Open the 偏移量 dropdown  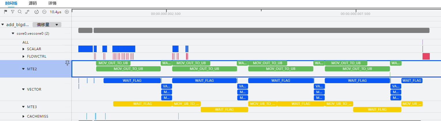click(47, 25)
